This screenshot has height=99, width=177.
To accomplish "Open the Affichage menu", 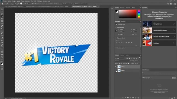I will click(x=39, y=1).
